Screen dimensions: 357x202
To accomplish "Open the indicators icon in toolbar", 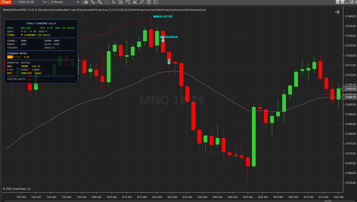I will (135, 2).
